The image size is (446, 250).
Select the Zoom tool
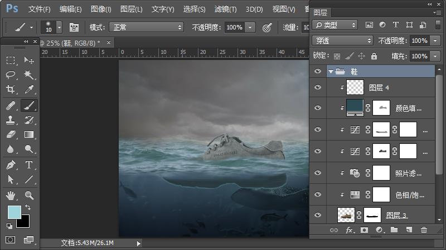pyautogui.click(x=29, y=196)
